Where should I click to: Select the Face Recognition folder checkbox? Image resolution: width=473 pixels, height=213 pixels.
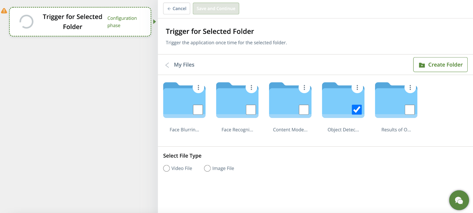(251, 110)
